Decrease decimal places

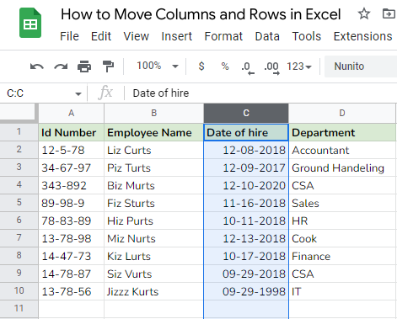[x=248, y=67]
